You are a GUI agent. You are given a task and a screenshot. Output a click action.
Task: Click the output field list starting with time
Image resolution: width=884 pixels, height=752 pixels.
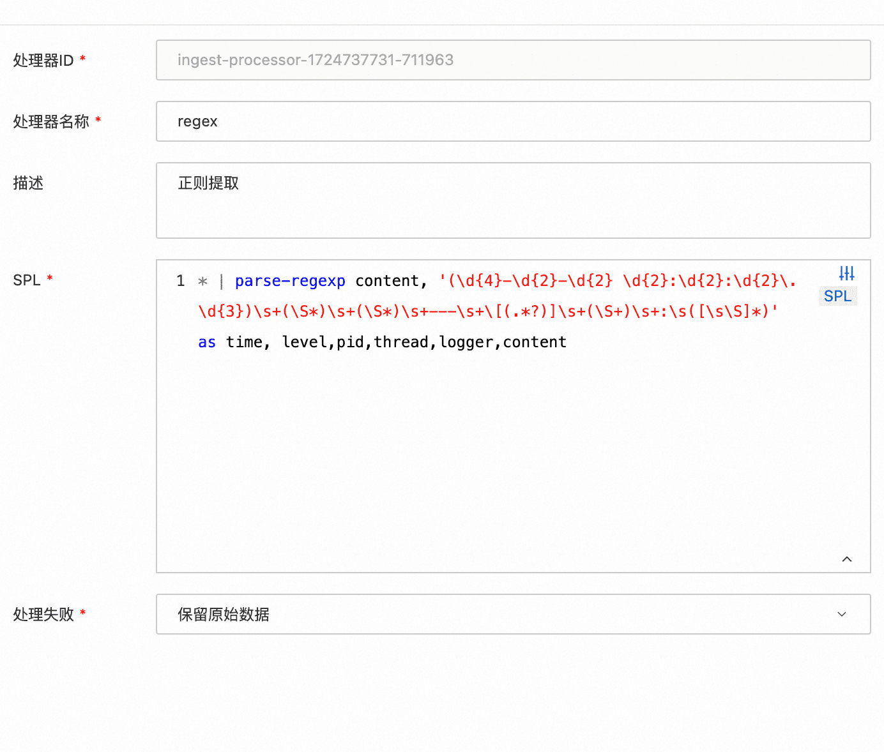tap(396, 342)
